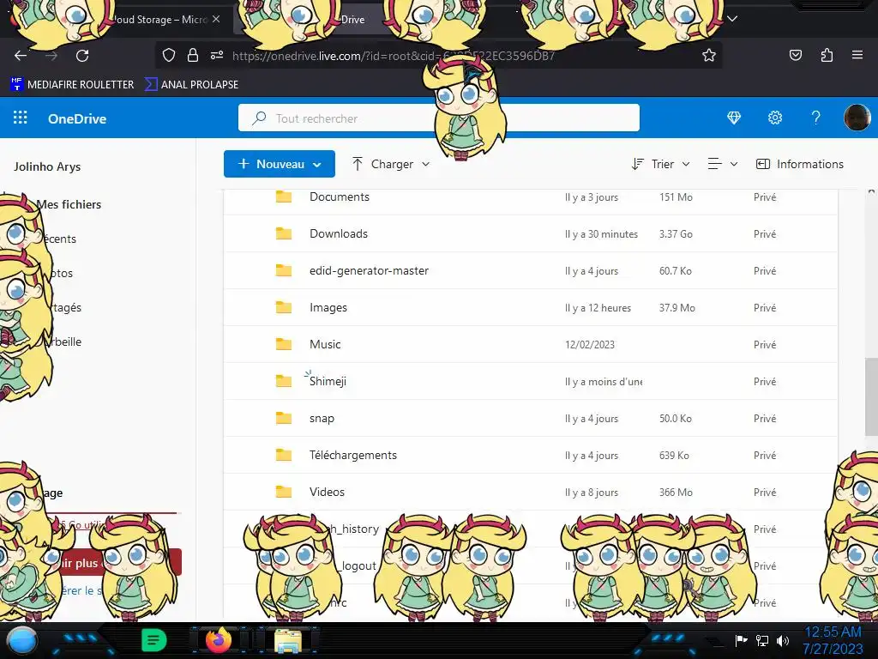This screenshot has height=659, width=878.
Task: Click the green notes taskbar icon
Action: [154, 640]
